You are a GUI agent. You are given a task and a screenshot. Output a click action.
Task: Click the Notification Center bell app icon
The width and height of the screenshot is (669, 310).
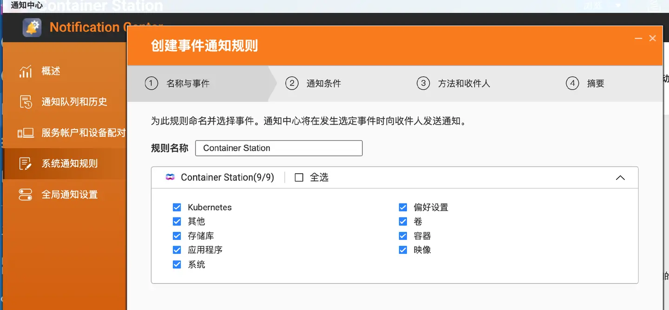(32, 27)
